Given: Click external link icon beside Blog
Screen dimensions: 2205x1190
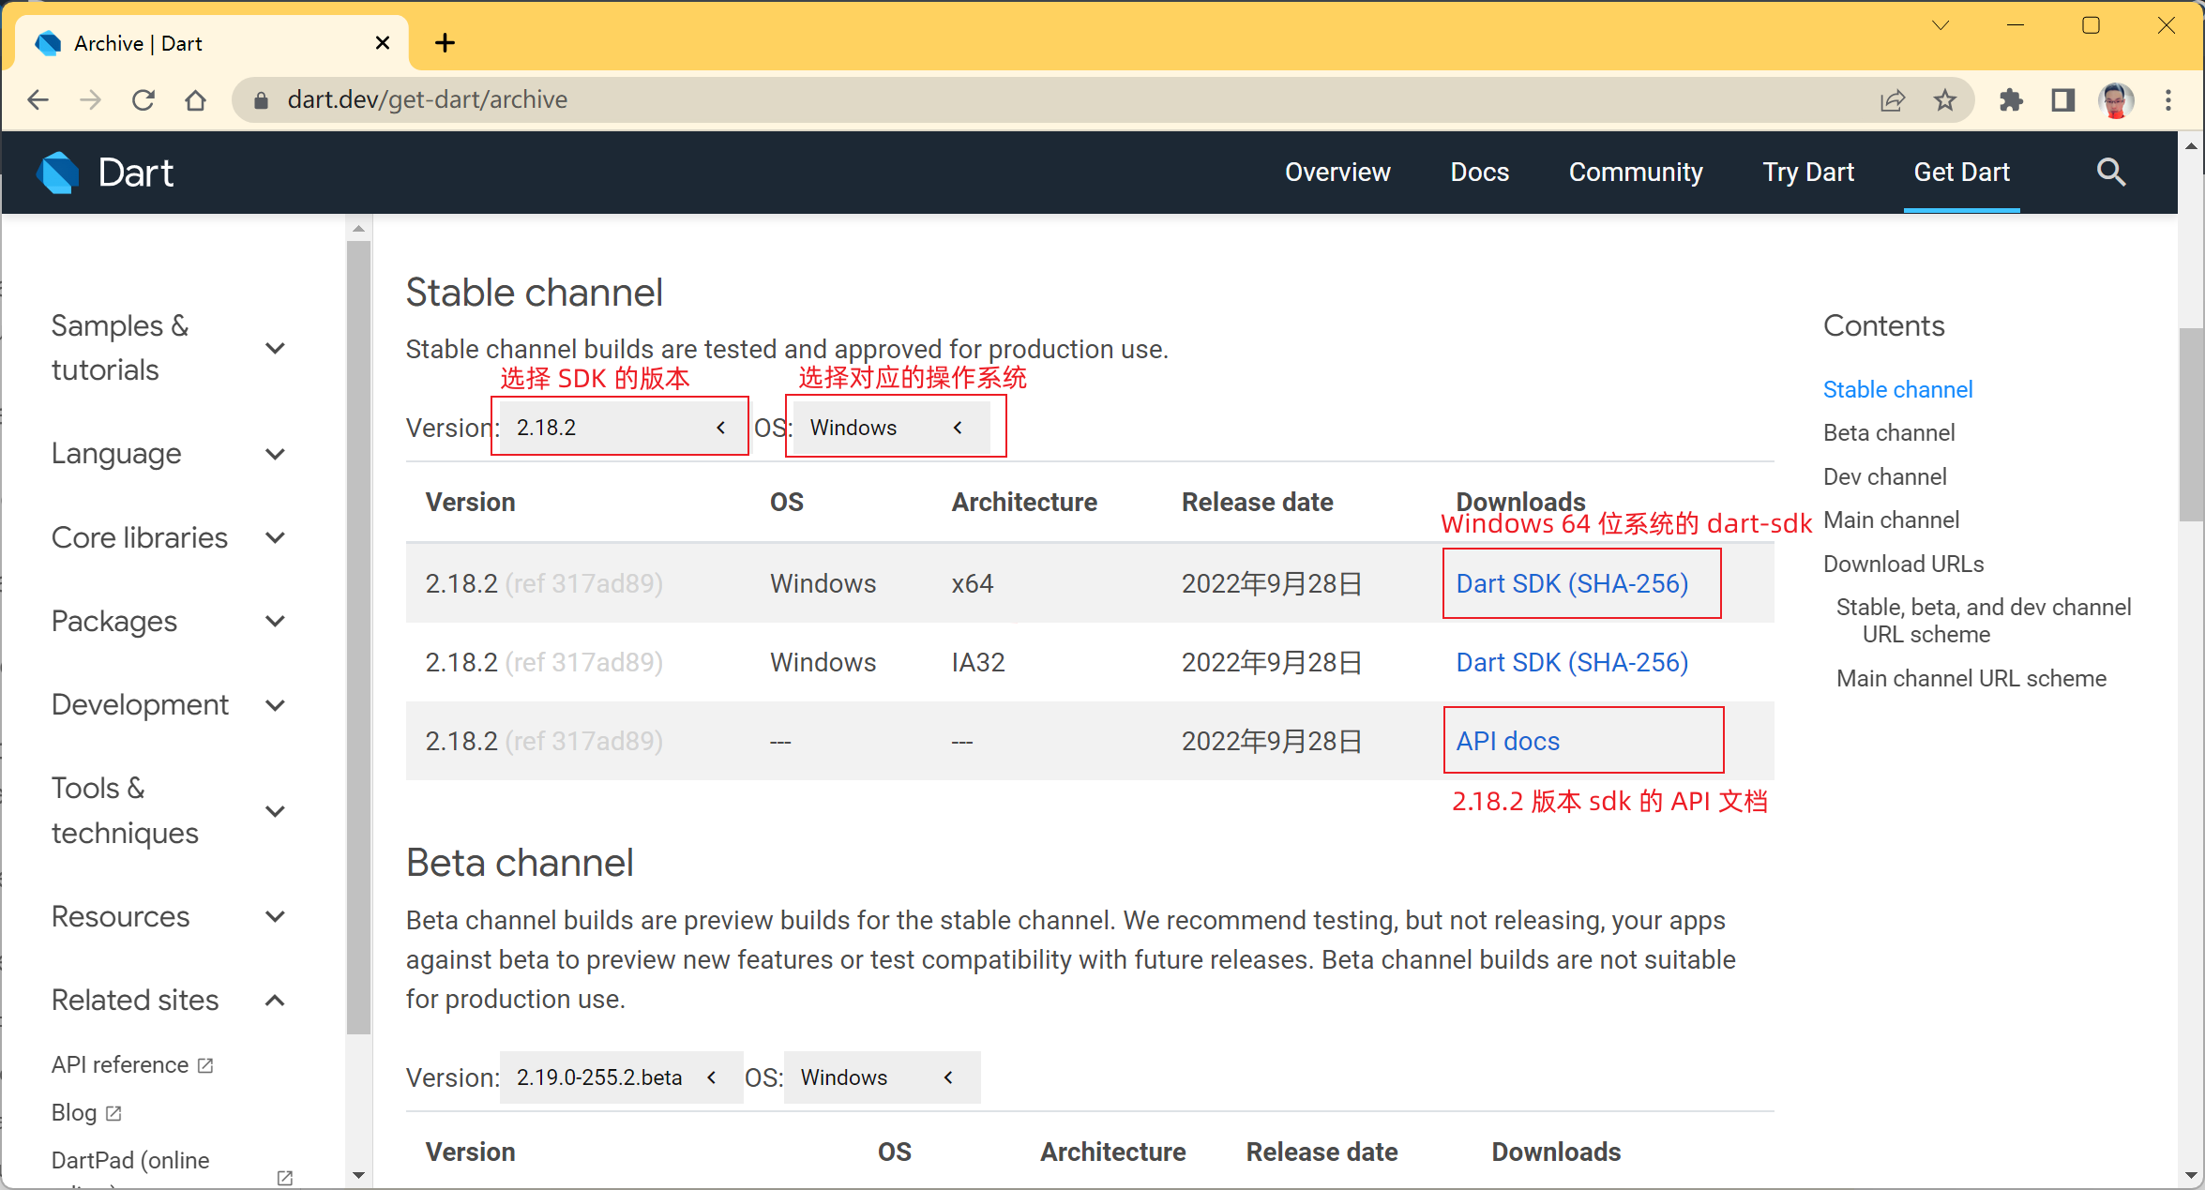Looking at the screenshot, I should point(113,1113).
